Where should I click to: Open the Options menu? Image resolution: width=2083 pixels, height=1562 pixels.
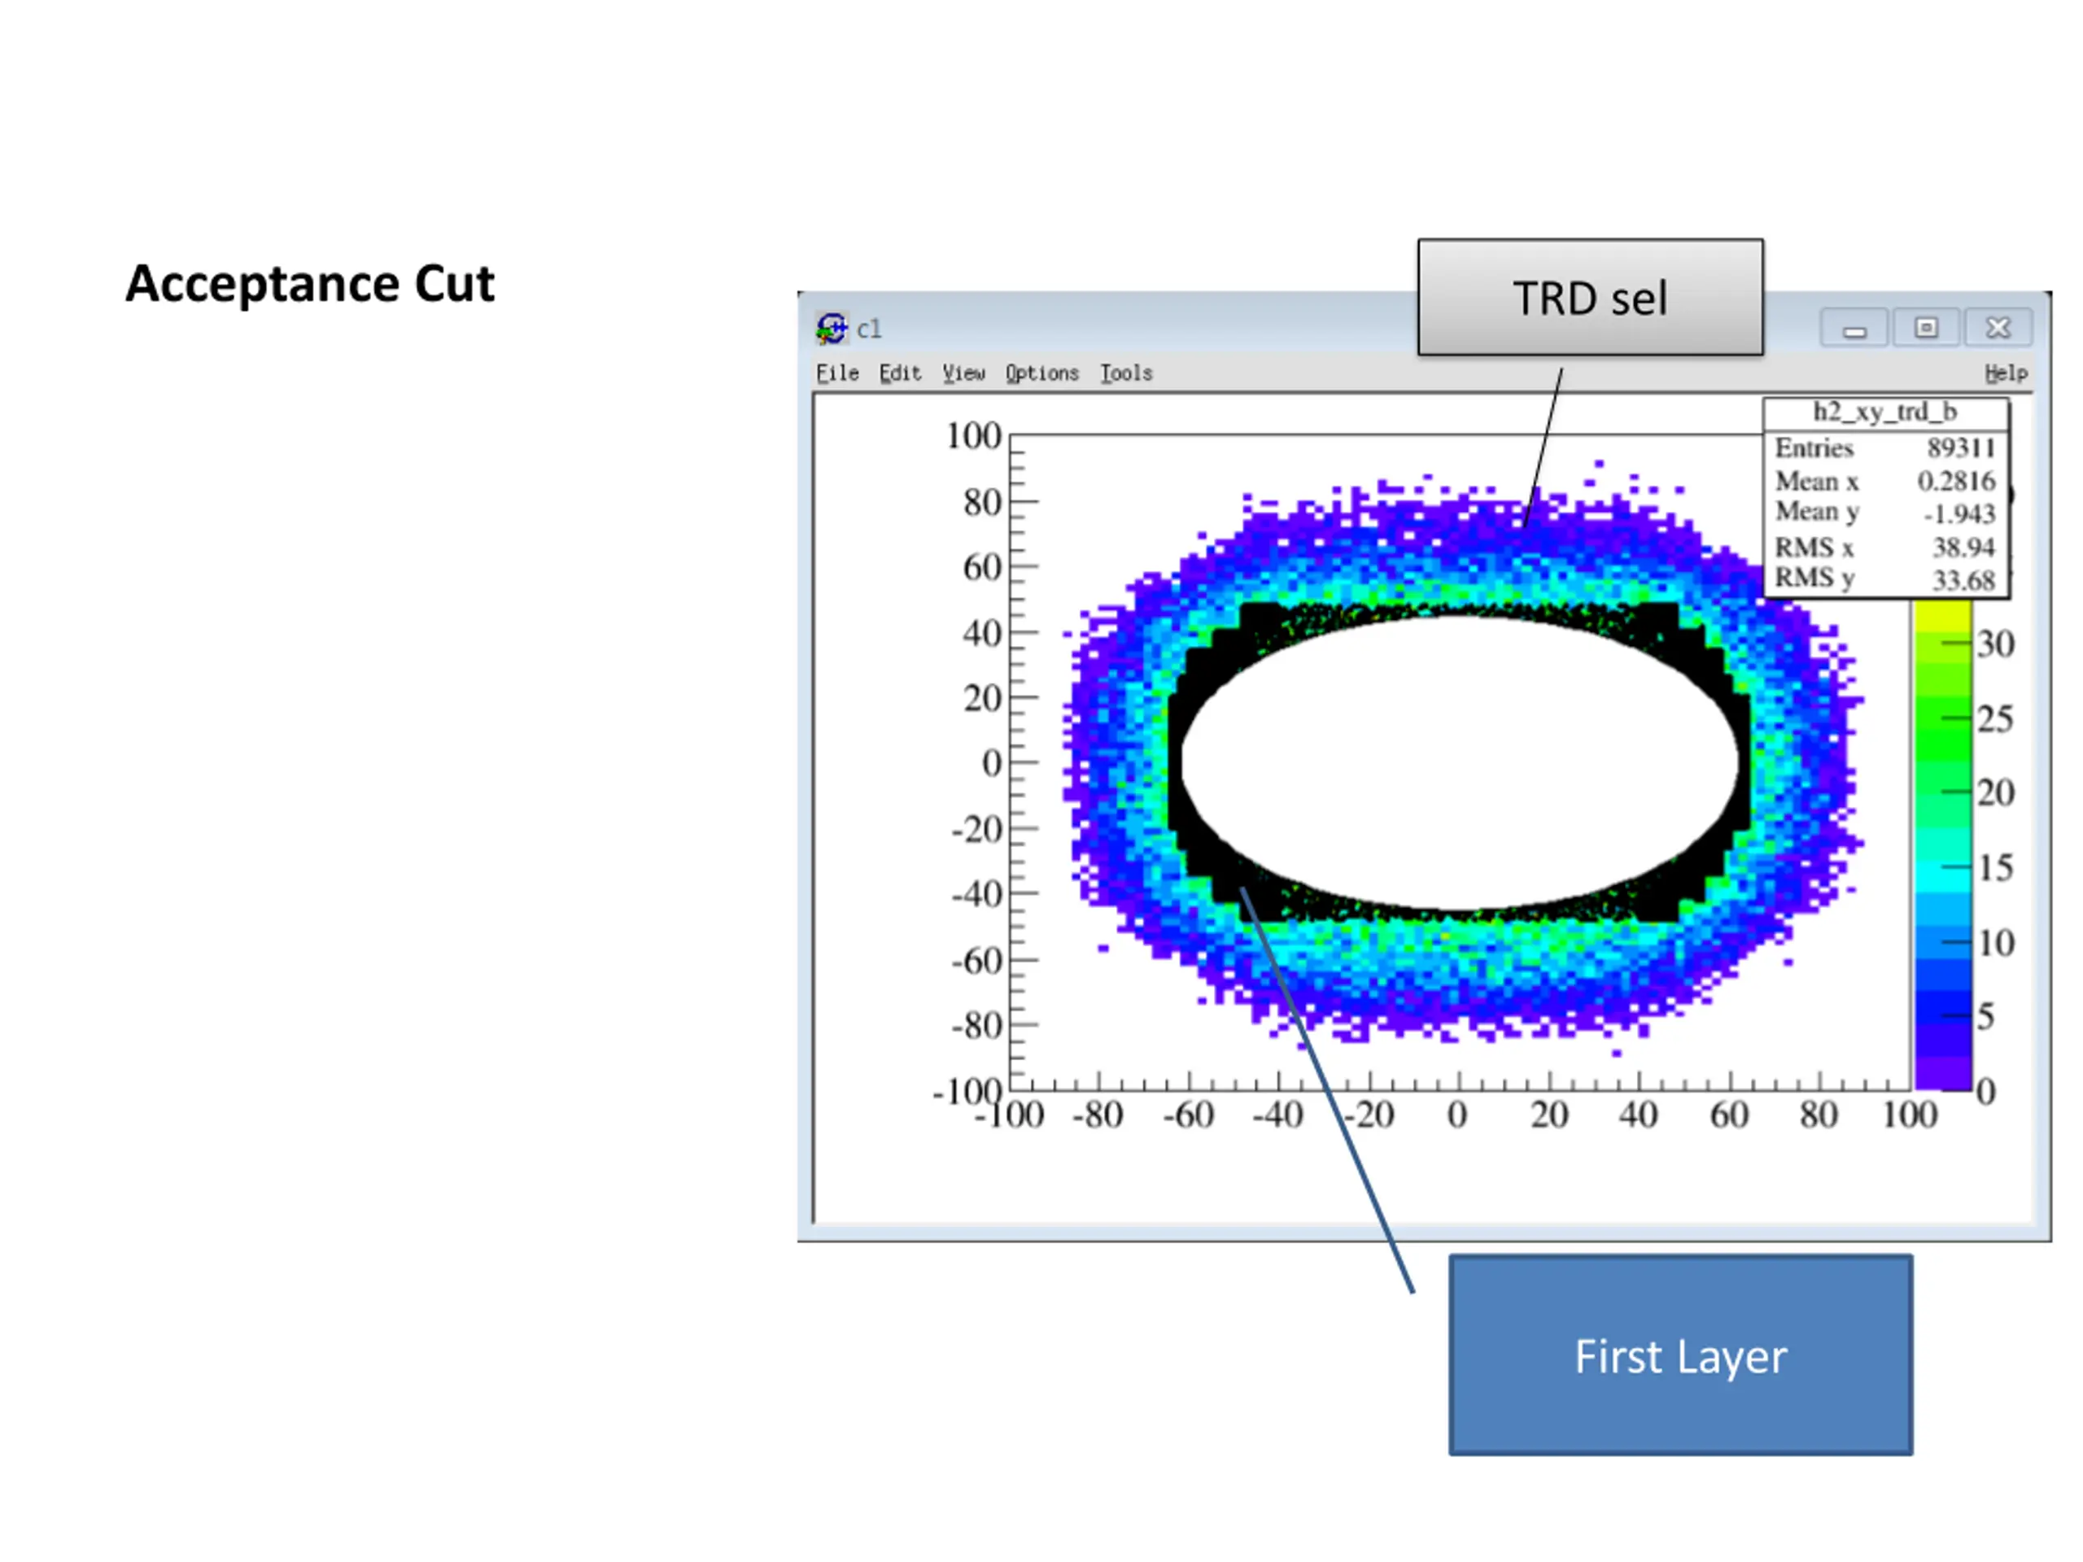(1041, 373)
